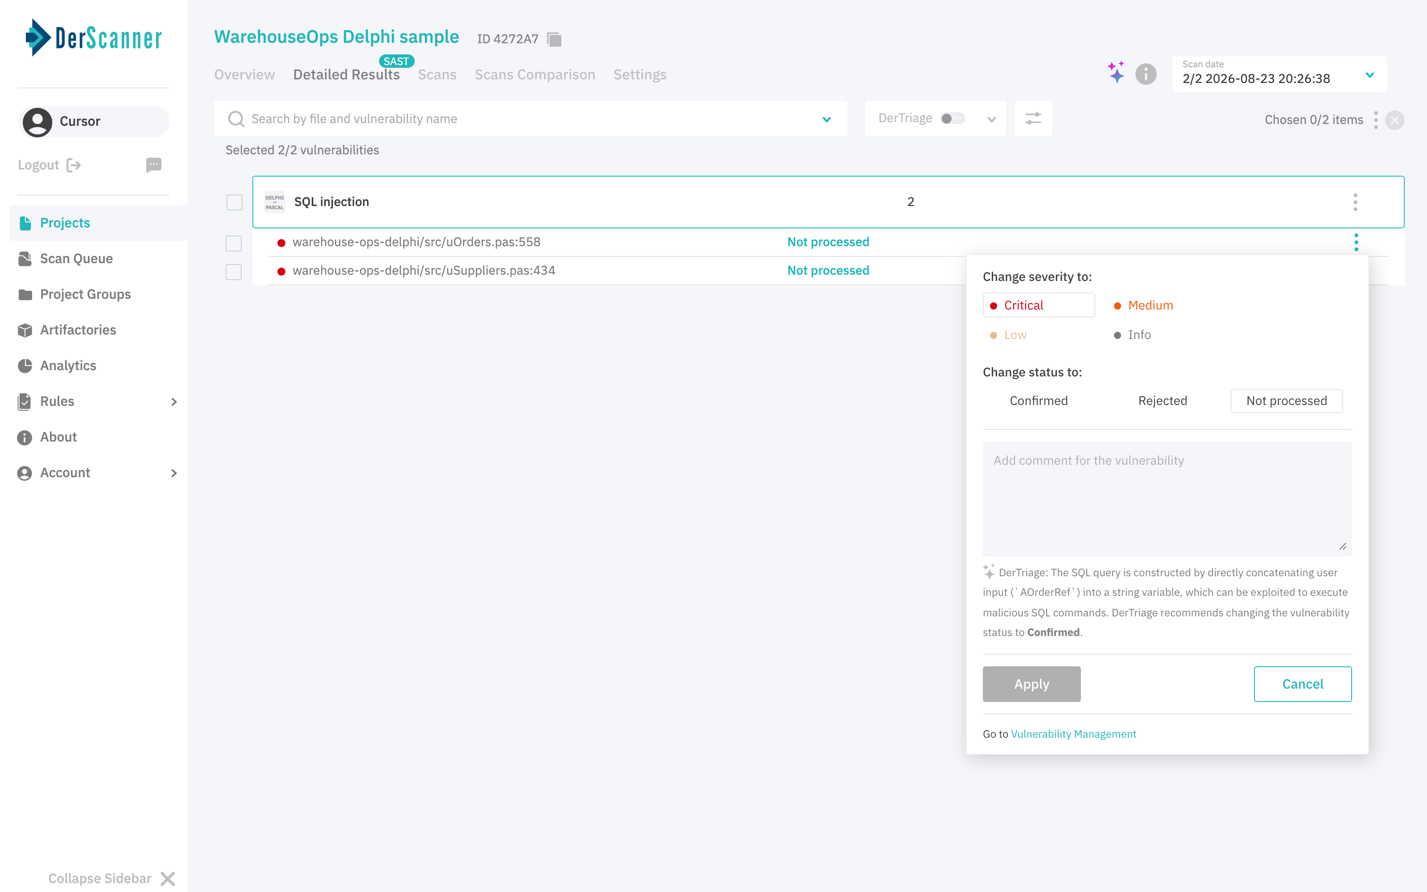Viewport: 1427px width, 892px height.
Task: Expand the DerTriage dropdown chevron
Action: [992, 119]
